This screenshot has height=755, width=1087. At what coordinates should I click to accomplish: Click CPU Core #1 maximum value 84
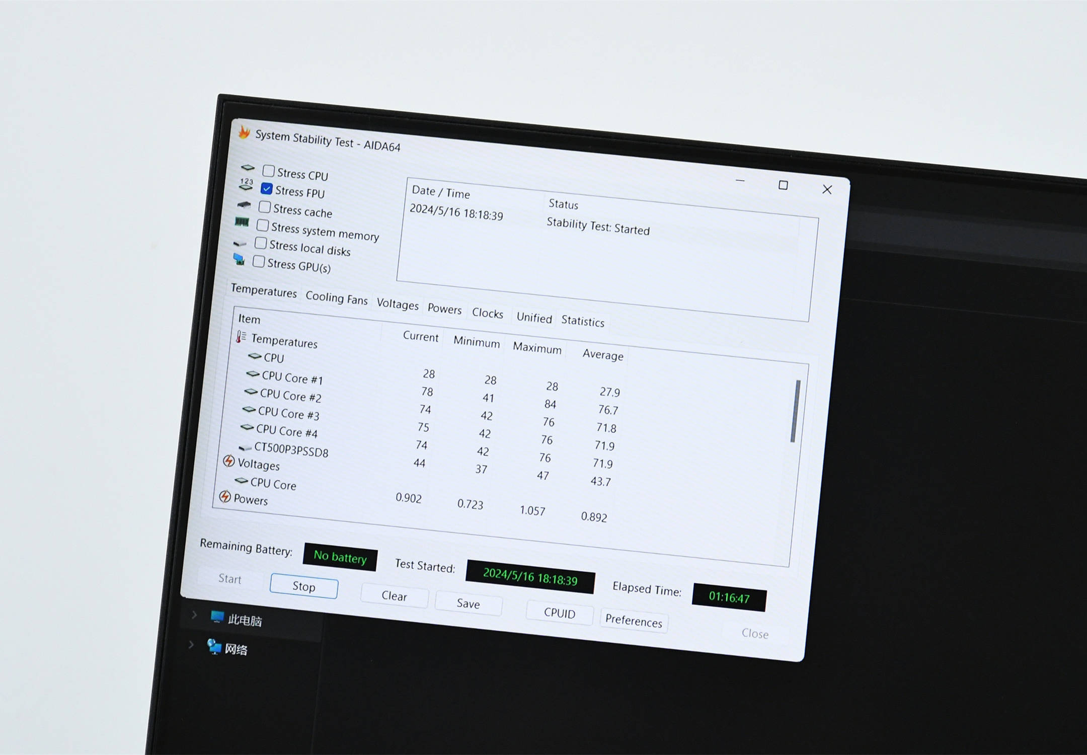coord(550,404)
